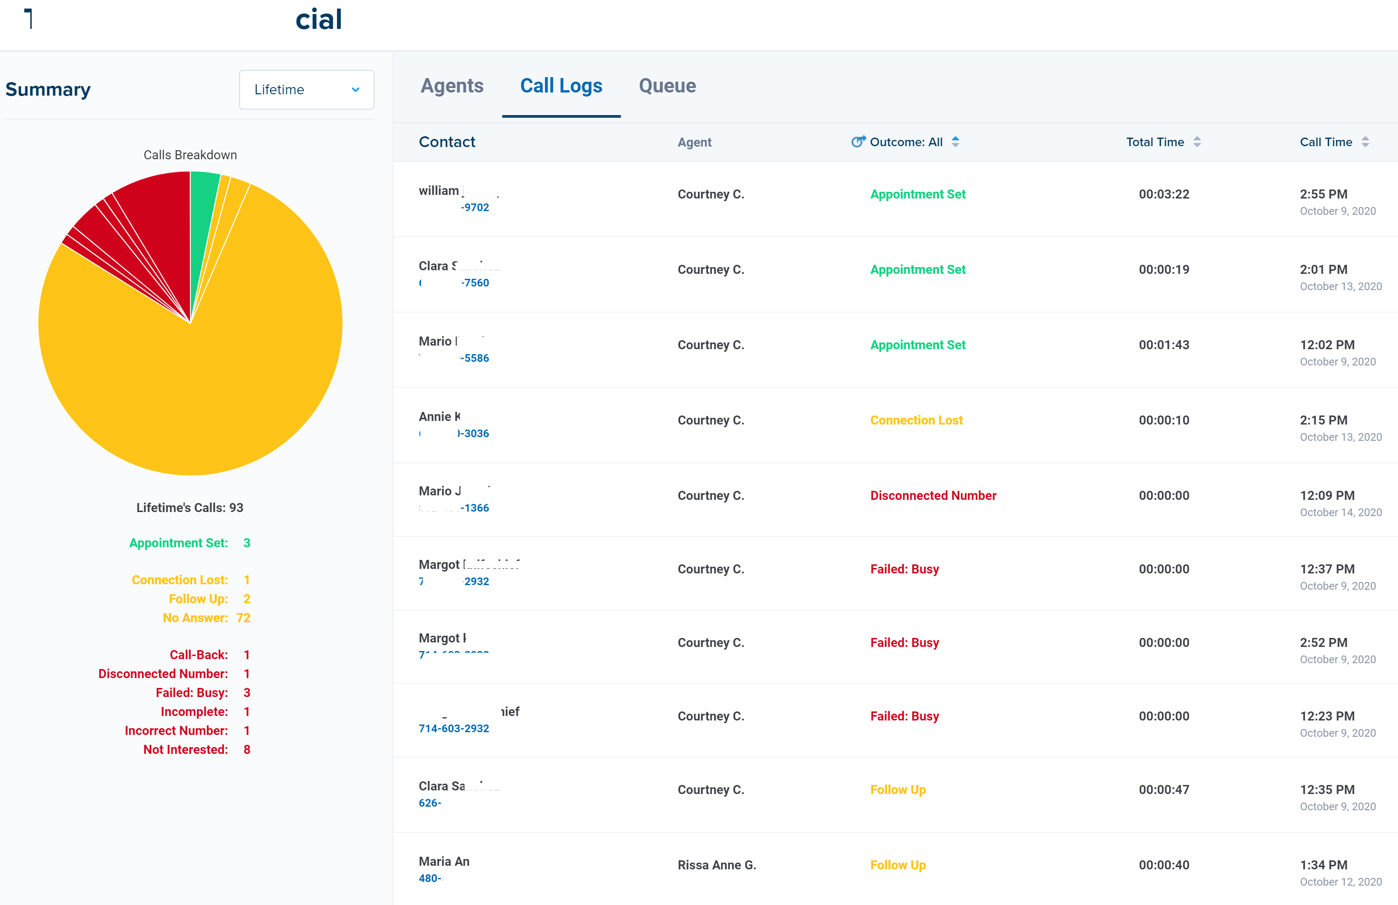Image resolution: width=1398 pixels, height=905 pixels.
Task: Switch to the Queue tab
Action: 667,86
